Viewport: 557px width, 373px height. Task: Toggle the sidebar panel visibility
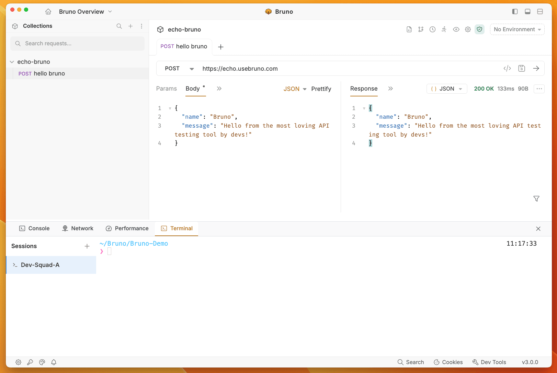515,12
